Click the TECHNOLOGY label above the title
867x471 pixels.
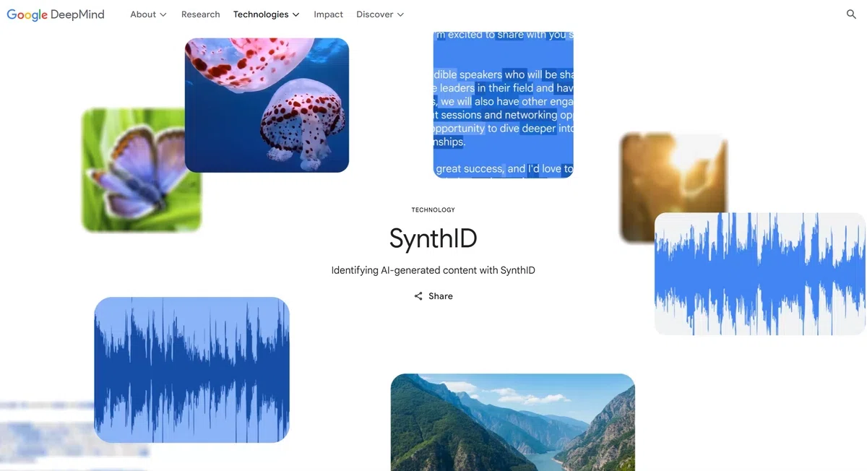433,210
